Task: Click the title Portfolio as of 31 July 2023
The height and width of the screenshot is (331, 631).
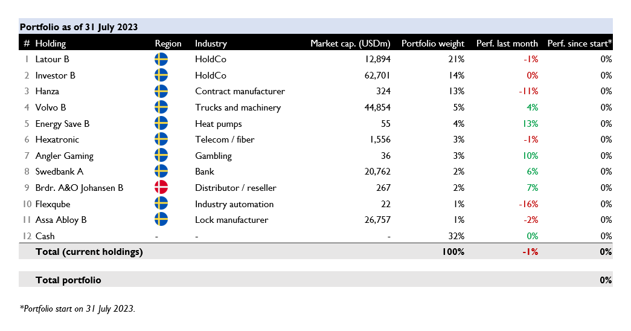Action: pyautogui.click(x=79, y=27)
